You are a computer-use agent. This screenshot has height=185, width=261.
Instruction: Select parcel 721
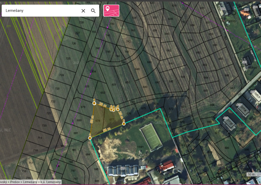click(x=49, y=113)
